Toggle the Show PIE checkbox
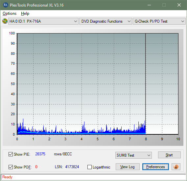 (11, 154)
